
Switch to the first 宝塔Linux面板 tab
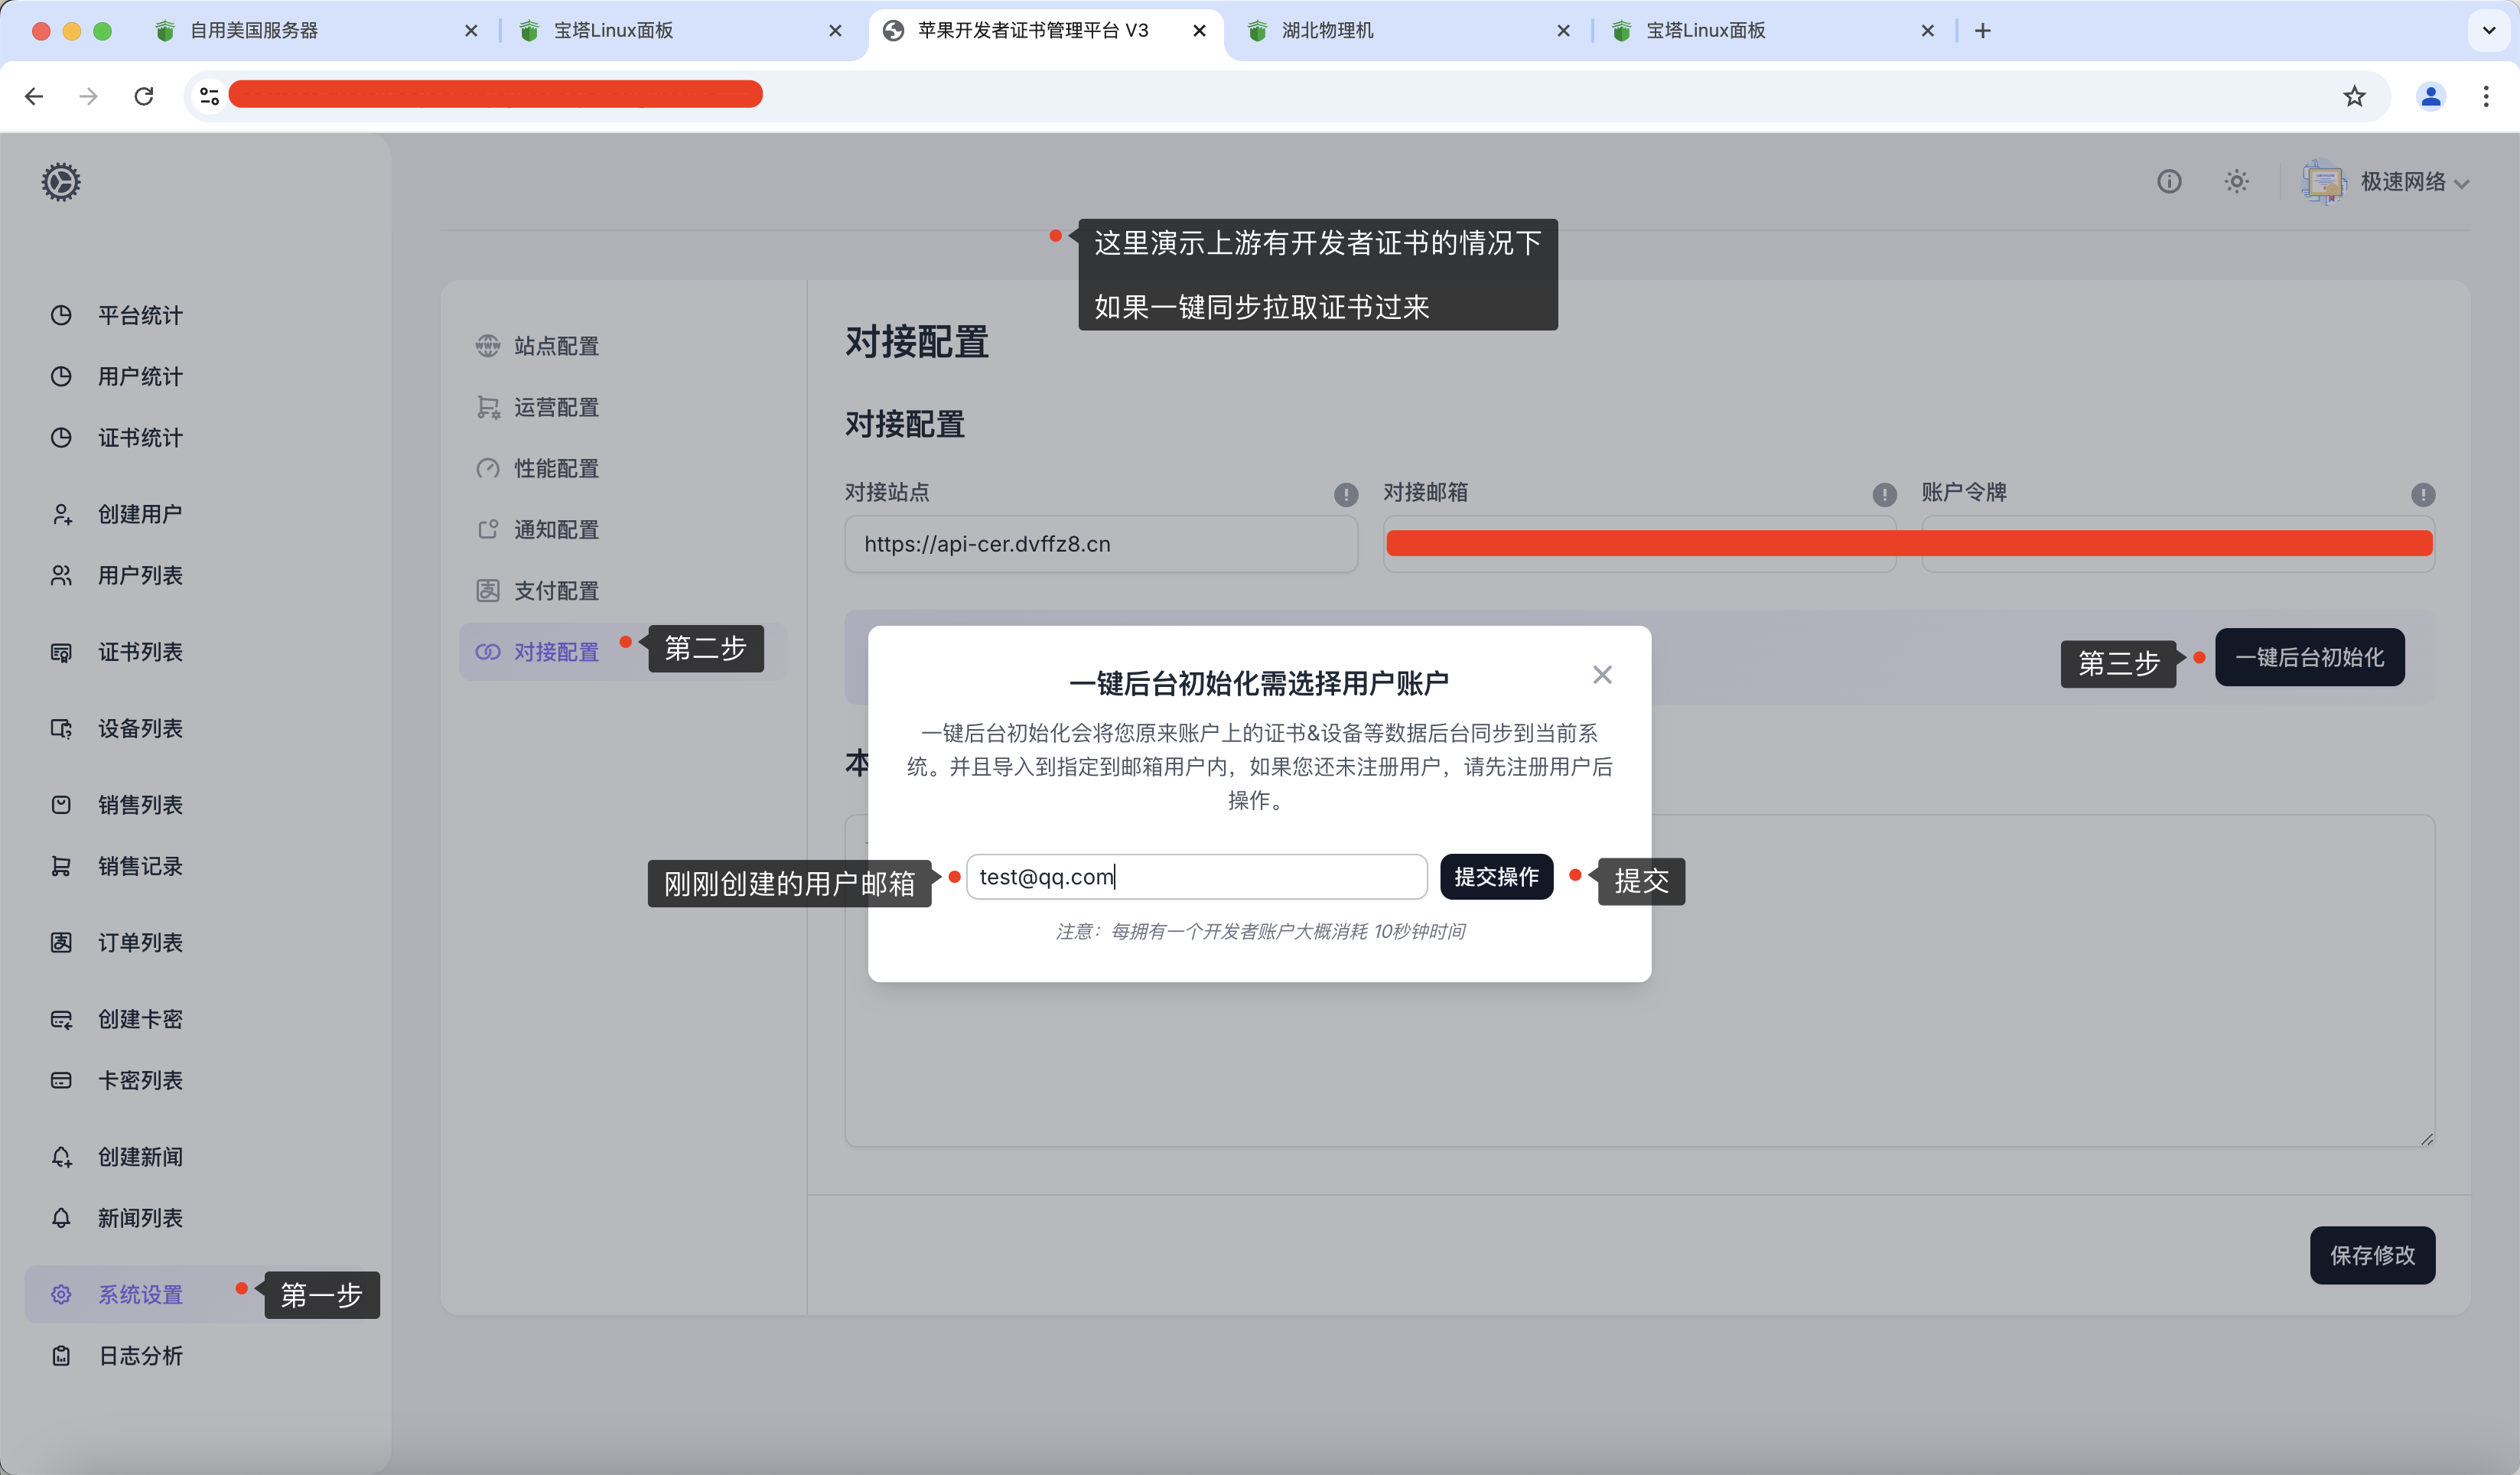click(679, 31)
